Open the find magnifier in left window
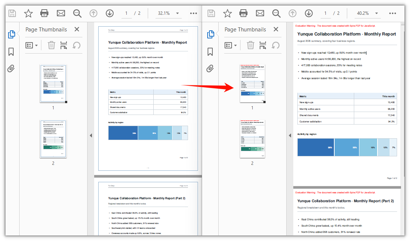 [x=77, y=13]
